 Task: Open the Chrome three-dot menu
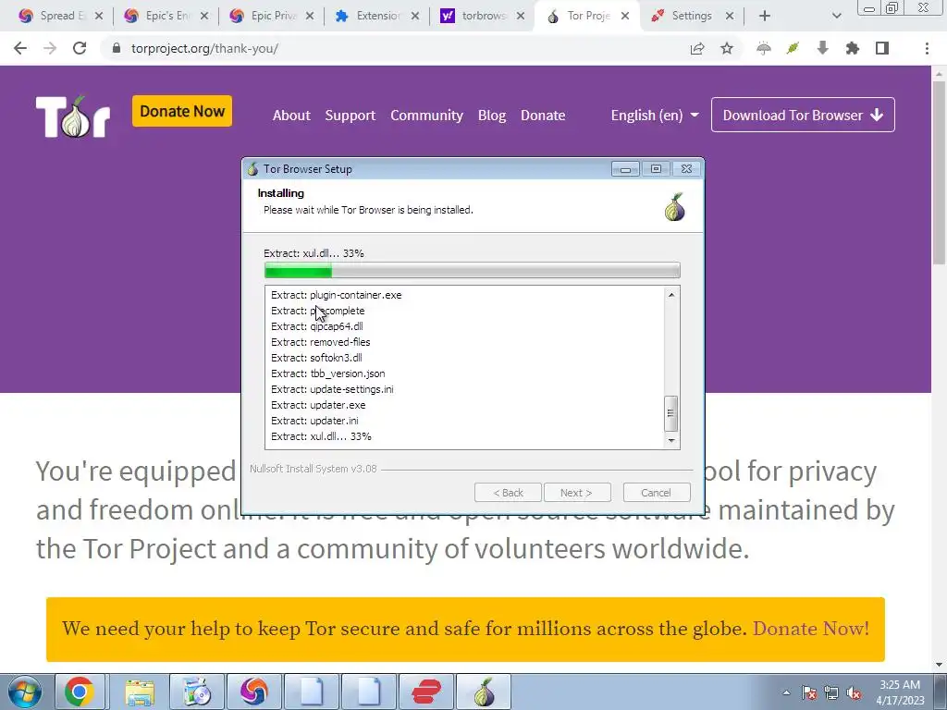927,48
